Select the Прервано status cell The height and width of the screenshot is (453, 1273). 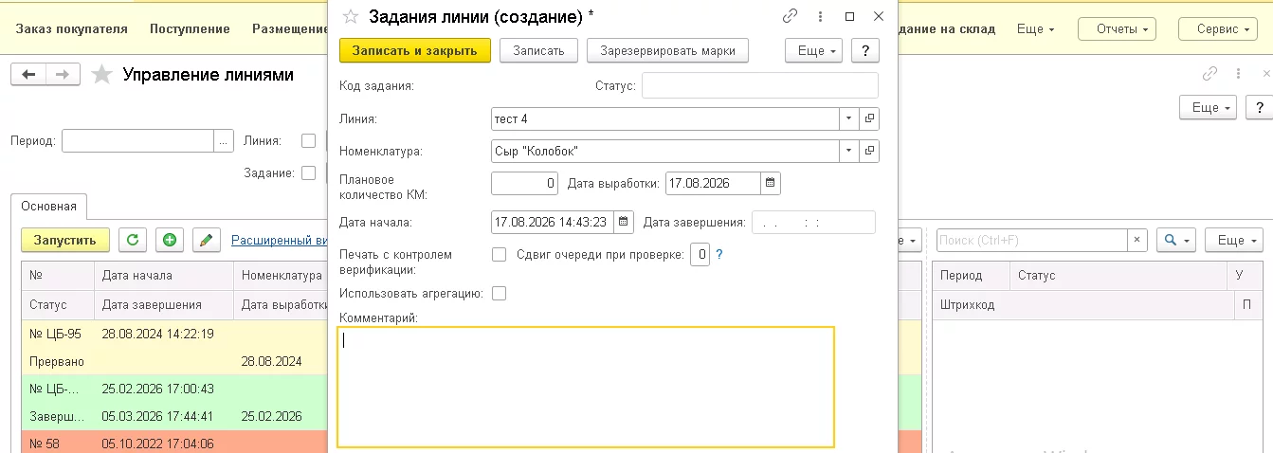tap(57, 362)
